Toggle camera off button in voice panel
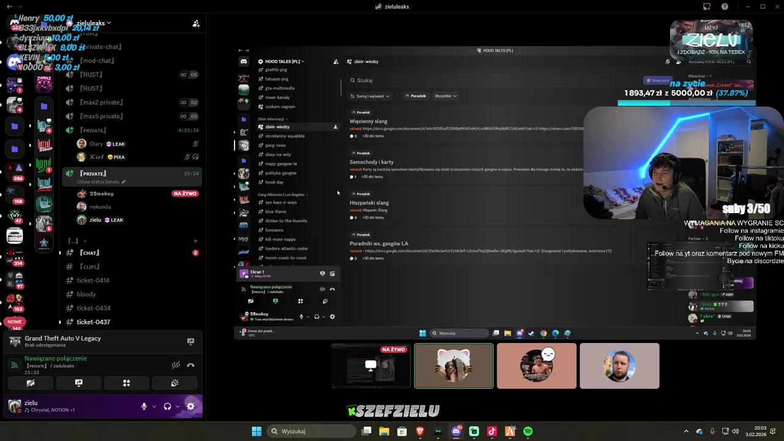This screenshot has height=441, width=784. pos(30,383)
